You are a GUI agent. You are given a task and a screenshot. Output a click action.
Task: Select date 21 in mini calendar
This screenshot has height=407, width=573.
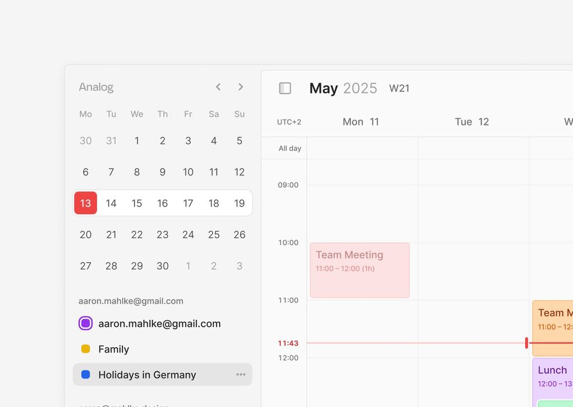point(111,234)
